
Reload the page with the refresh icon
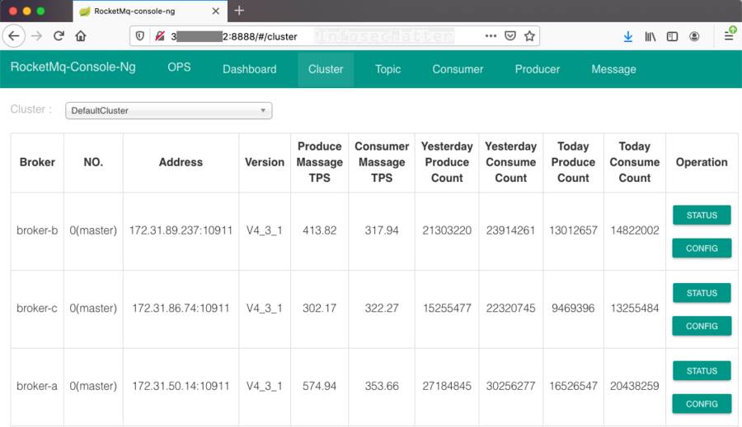click(x=59, y=36)
